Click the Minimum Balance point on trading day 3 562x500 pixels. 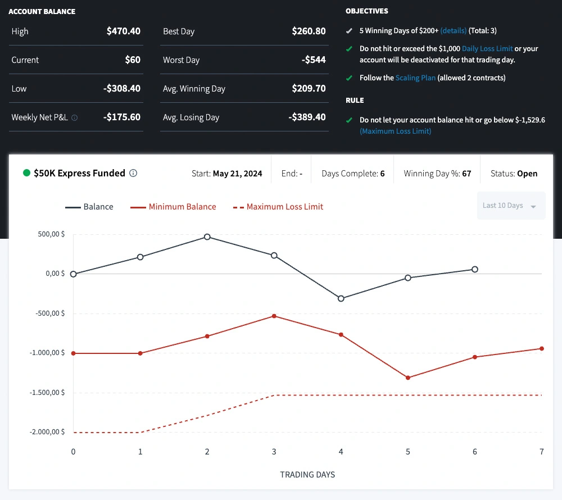274,316
